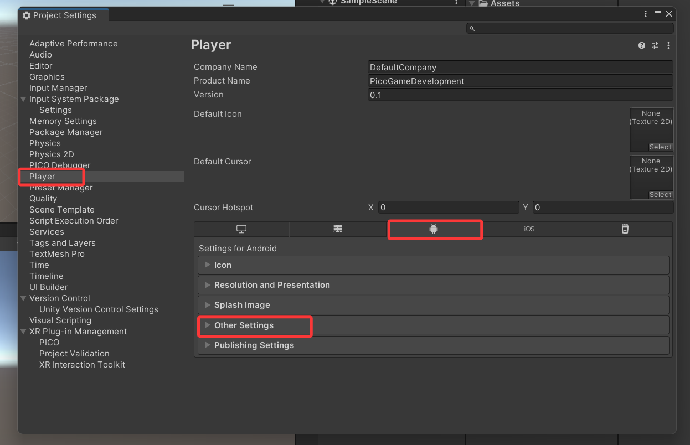Select Player in settings list
This screenshot has height=445, width=690.
click(x=42, y=177)
